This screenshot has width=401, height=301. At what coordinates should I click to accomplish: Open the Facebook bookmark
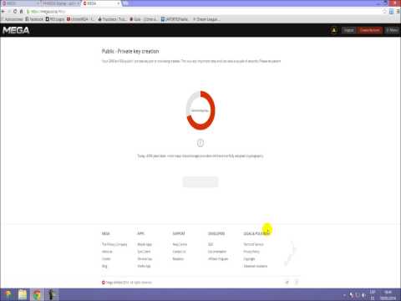pos(34,19)
